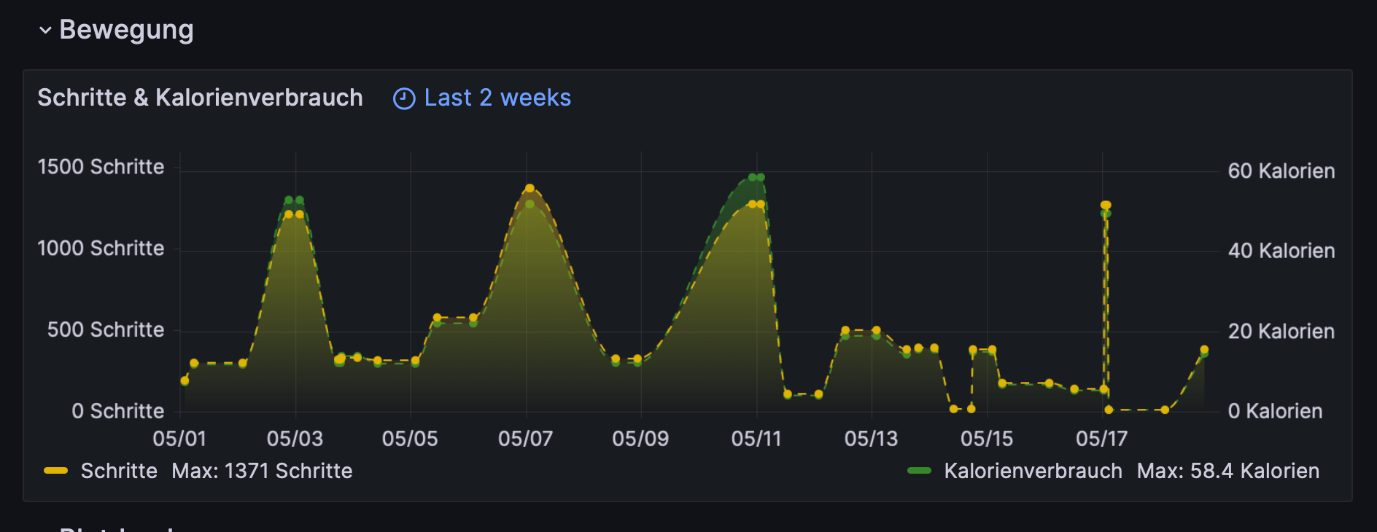Select the Max: 58.4 Kalorien legend value

[x=1227, y=471]
